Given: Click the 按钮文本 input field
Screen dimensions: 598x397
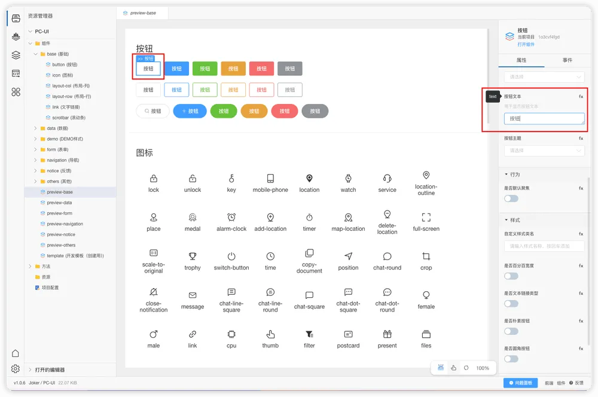Looking at the screenshot, I should point(544,118).
